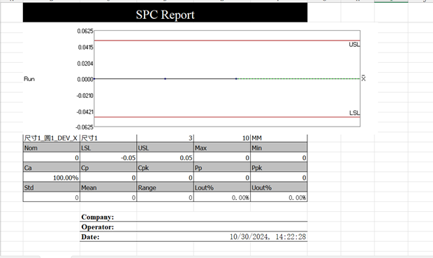The height and width of the screenshot is (258, 433).
Task: Click the Run label beside the chart
Action: coord(29,79)
